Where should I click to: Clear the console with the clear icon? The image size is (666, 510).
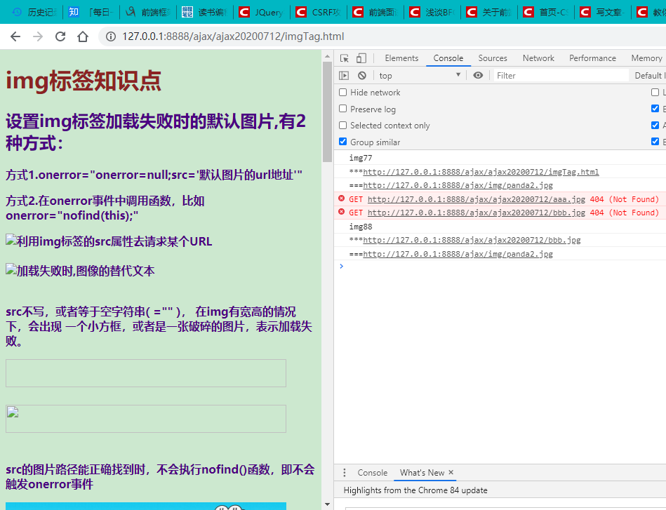[x=361, y=75]
